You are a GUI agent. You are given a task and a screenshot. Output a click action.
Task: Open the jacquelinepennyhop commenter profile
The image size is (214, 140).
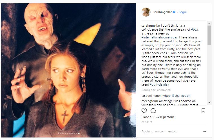[x=155, y=96]
